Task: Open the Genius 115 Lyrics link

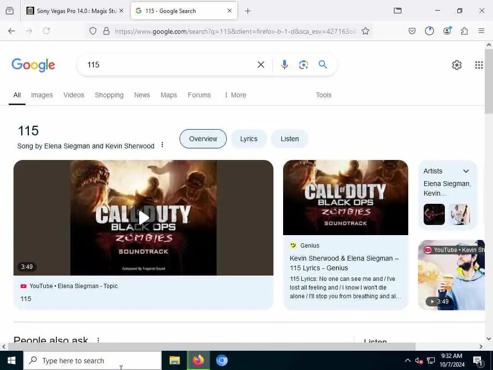Action: (x=344, y=263)
